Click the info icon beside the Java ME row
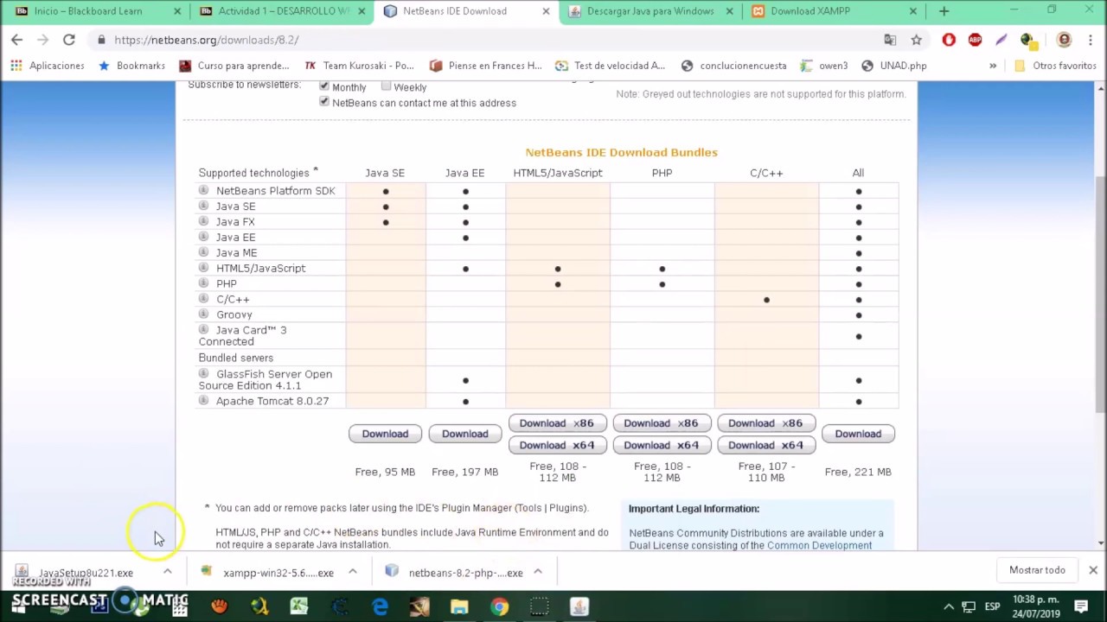The height and width of the screenshot is (622, 1107). pyautogui.click(x=204, y=252)
